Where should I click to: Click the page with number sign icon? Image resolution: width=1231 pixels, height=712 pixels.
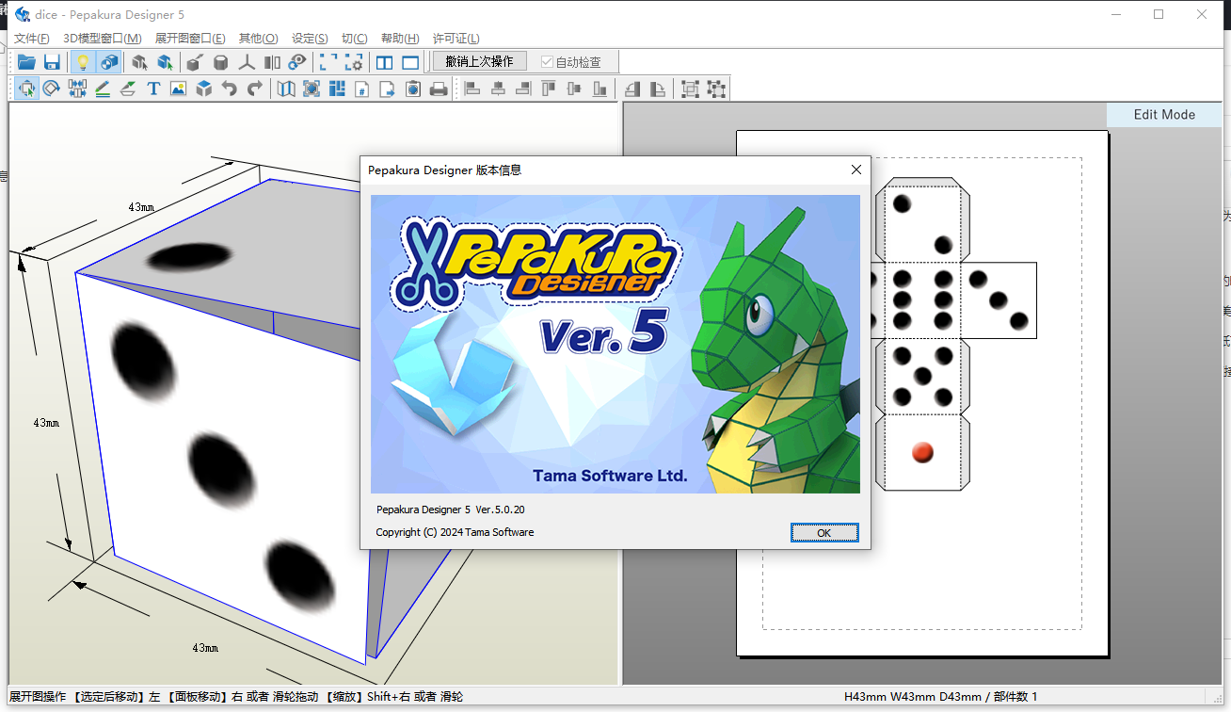click(x=362, y=89)
